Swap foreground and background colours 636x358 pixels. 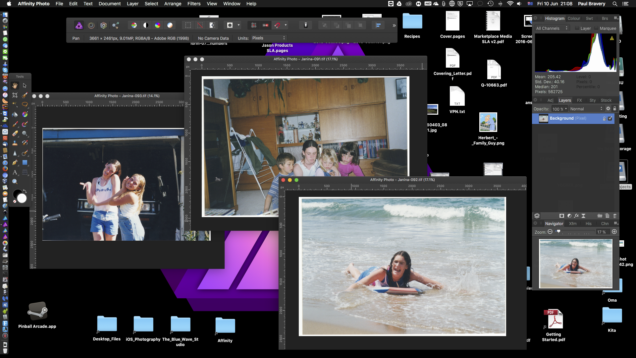tap(25, 191)
